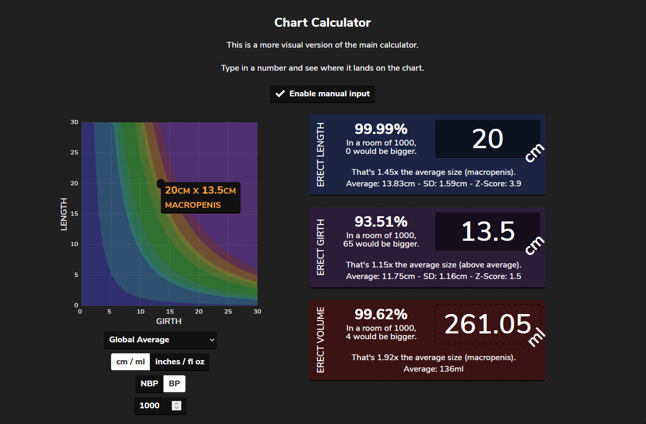The height and width of the screenshot is (424, 646).
Task: Click the room size field showing 1000
Action: pyautogui.click(x=160, y=406)
